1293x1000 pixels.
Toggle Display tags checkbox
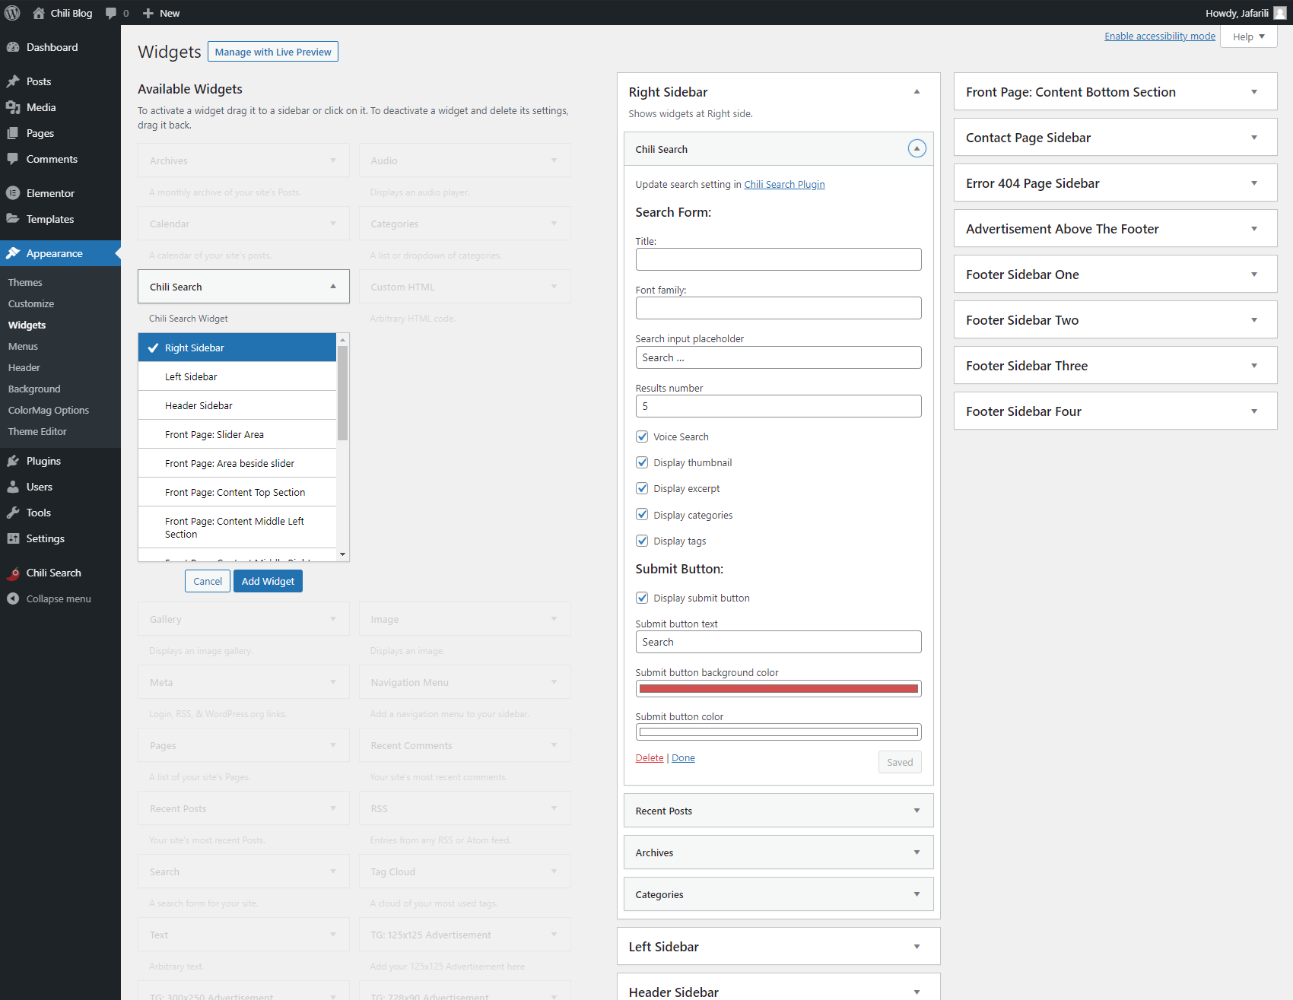coord(642,541)
